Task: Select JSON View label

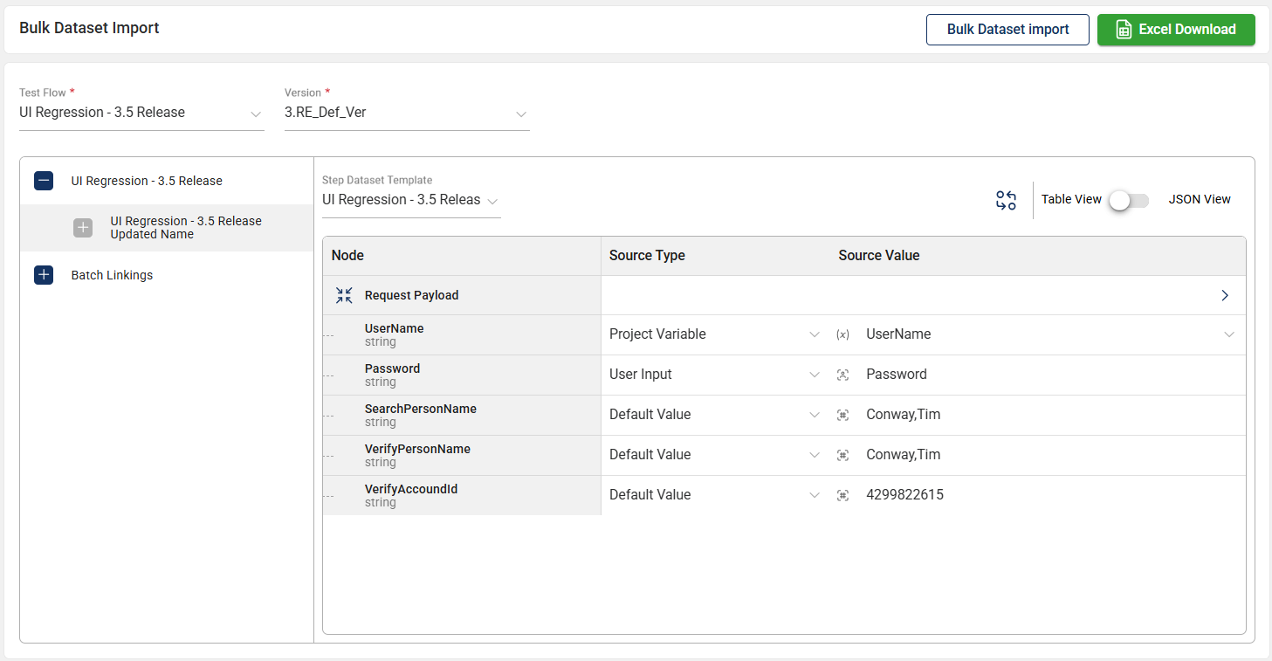Action: point(1199,200)
